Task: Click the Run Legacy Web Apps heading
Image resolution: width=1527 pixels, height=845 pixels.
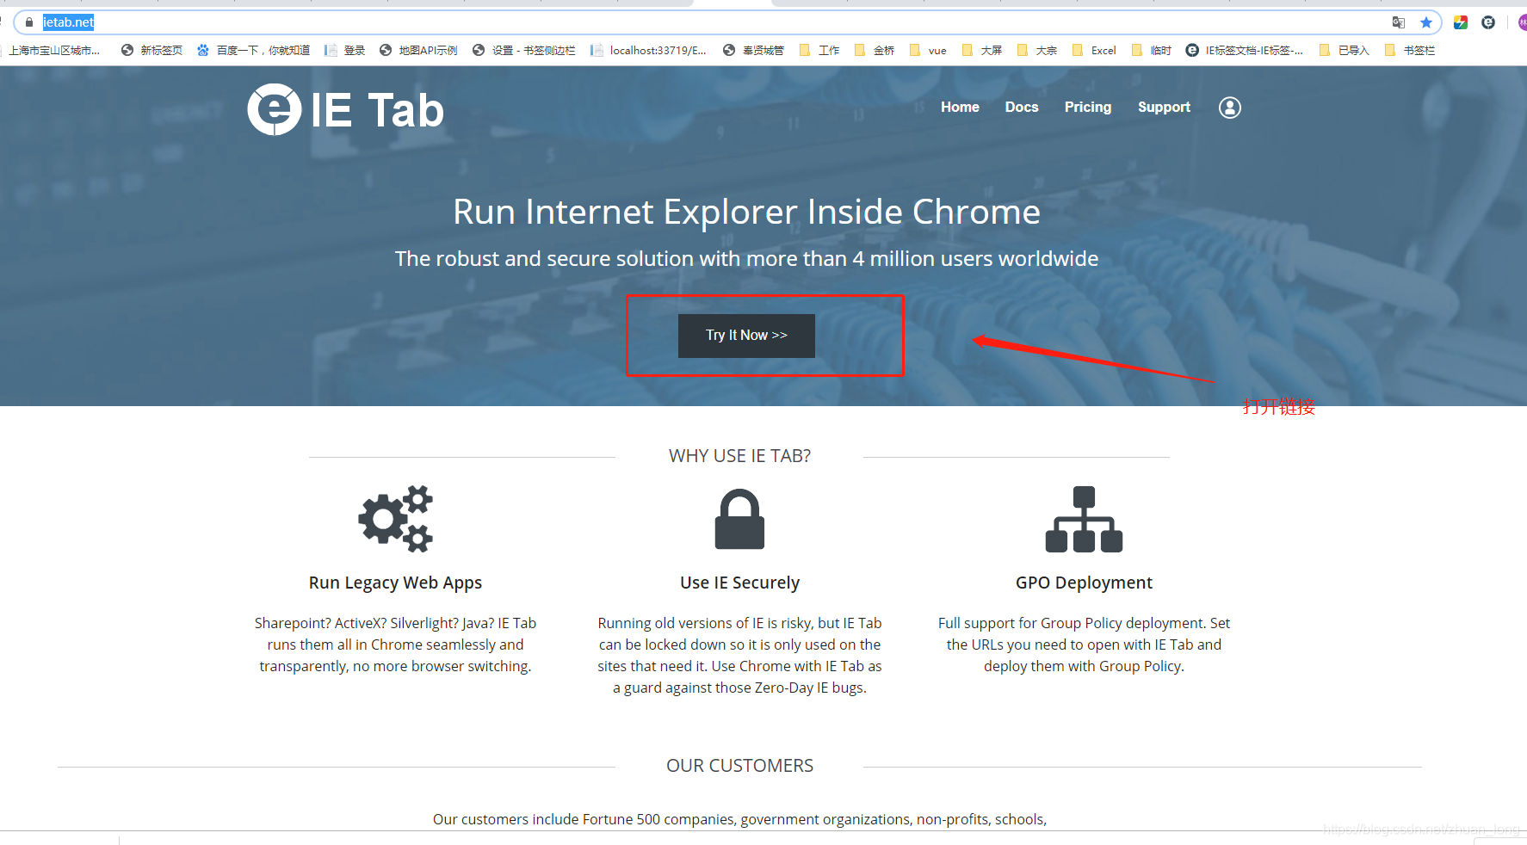Action: (x=395, y=583)
